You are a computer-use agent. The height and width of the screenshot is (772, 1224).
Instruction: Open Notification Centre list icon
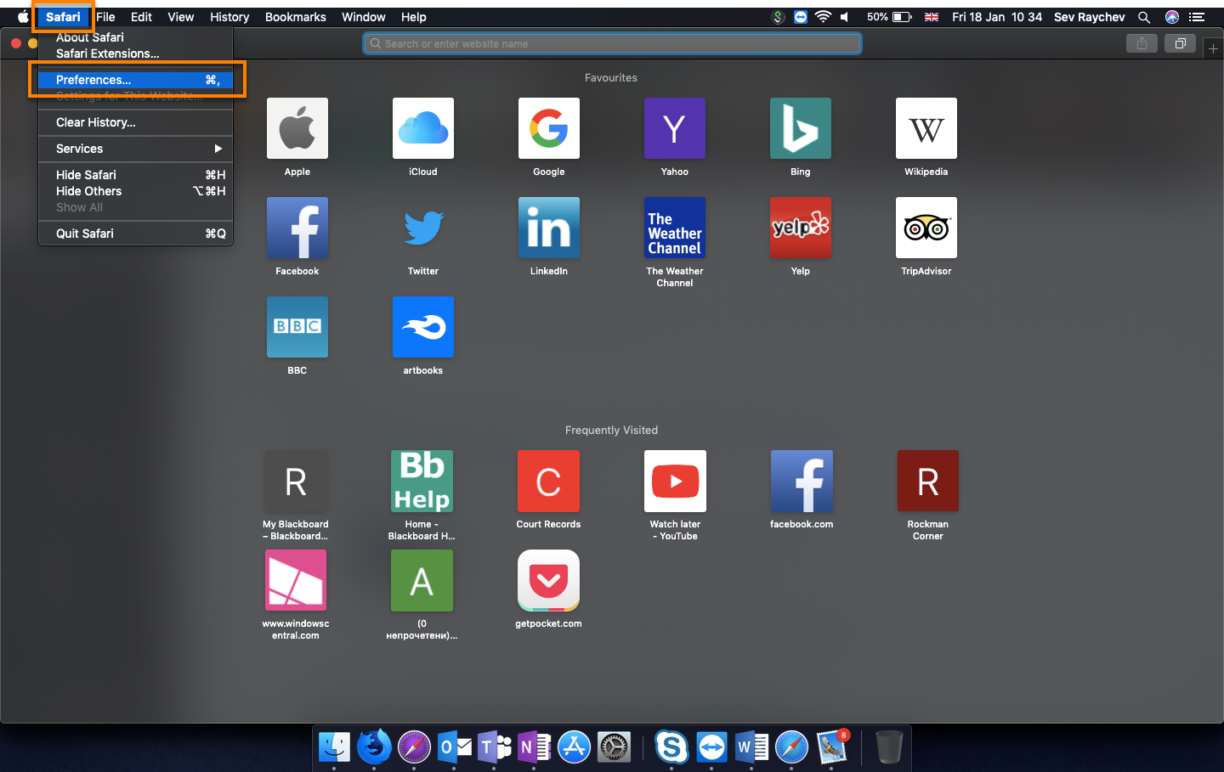coord(1198,17)
